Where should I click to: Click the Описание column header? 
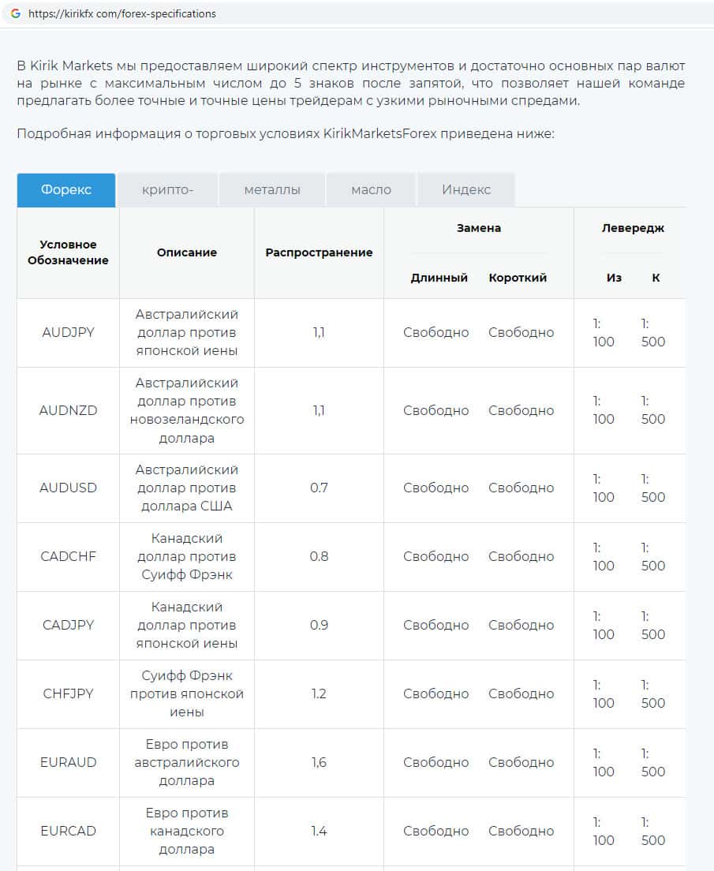[x=187, y=252]
